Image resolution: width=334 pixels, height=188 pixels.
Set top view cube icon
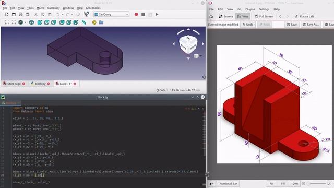(x=46, y=22)
